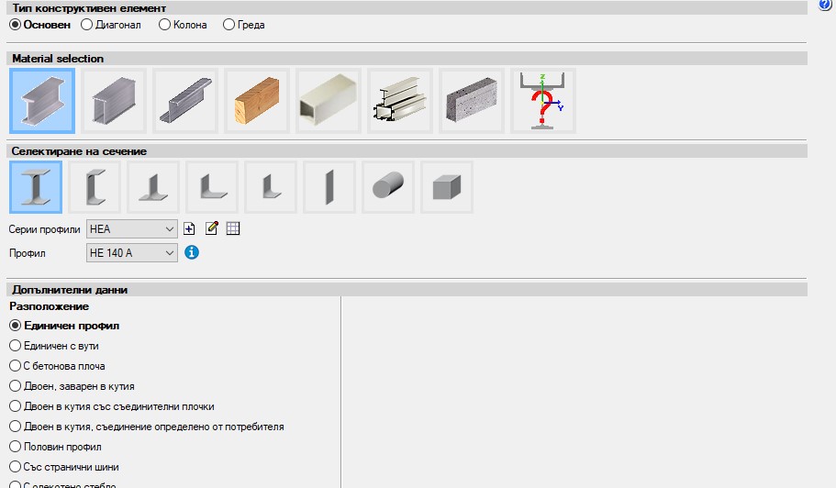Select the welded steel profile material icon

(x=114, y=101)
